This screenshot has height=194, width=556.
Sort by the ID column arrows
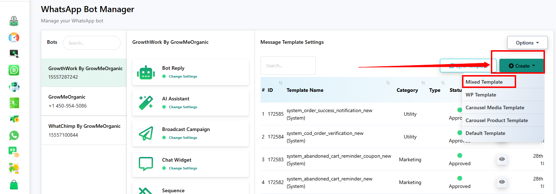[280, 83]
